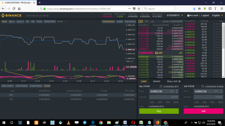Image resolution: width=225 pixels, height=126 pixels.
Task: Select the Funds tab
Action: pos(47,86)
